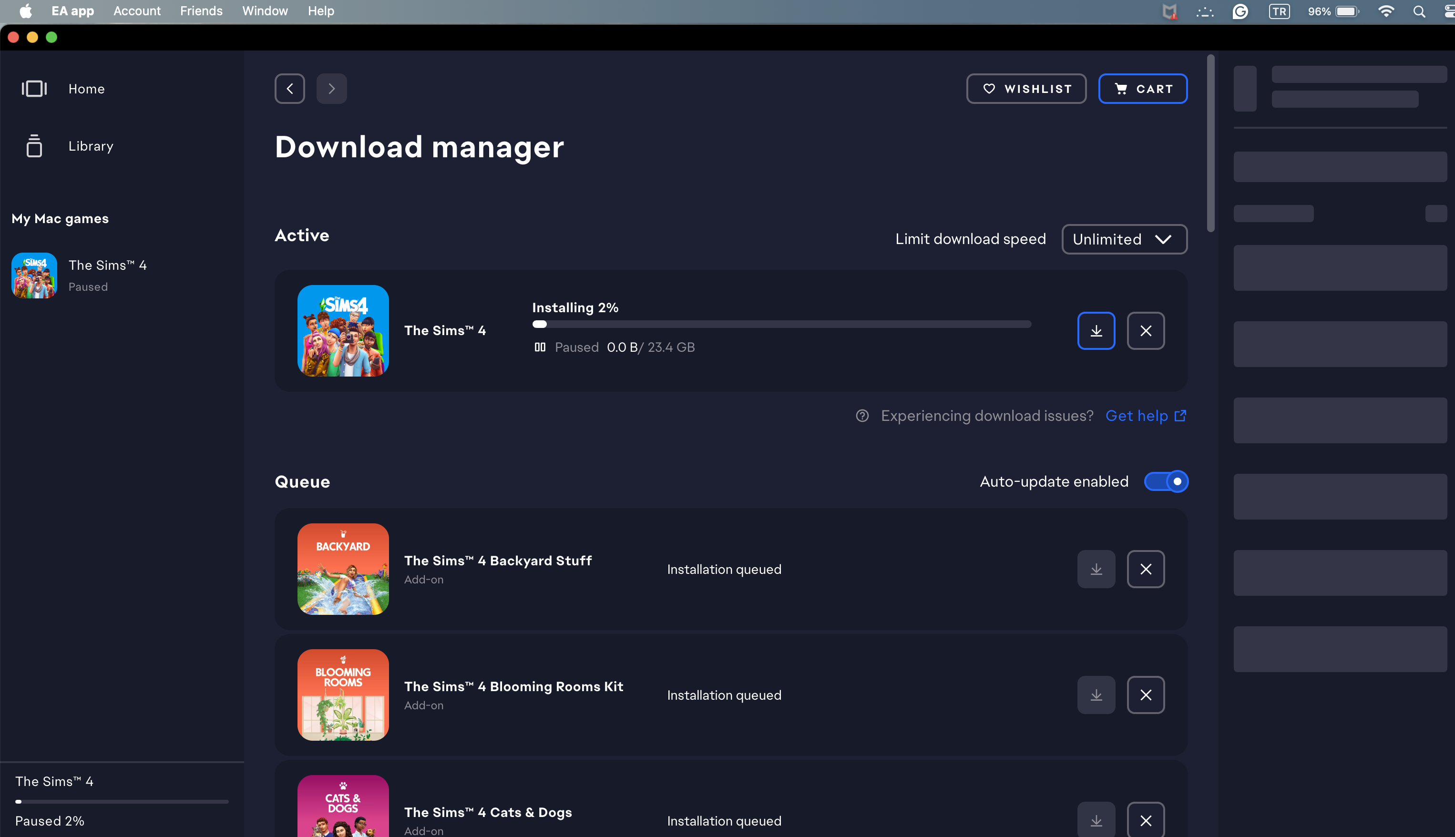Viewport: 1455px width, 837px height.
Task: Select Library in the sidebar
Action: 91,146
